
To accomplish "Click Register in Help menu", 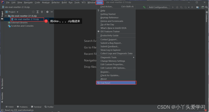I will tap(116, 72).
